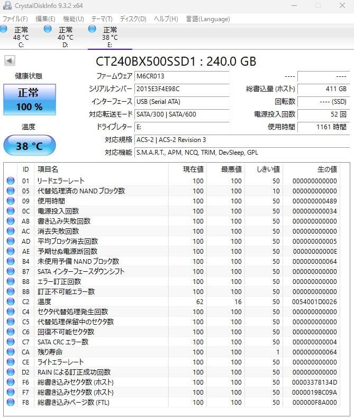
Task: Click status orb for 0C 電源投入回数 row
Action: 11,211
